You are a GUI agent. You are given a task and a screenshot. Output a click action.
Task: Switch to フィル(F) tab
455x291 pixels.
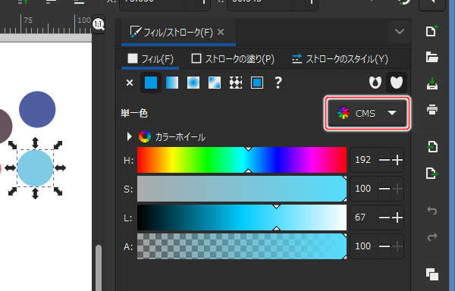pos(150,59)
